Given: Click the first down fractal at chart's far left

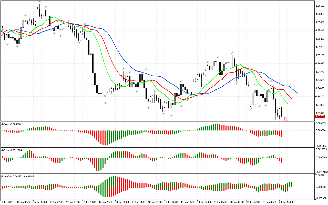Looking at the screenshot, I should (x=7, y=44).
